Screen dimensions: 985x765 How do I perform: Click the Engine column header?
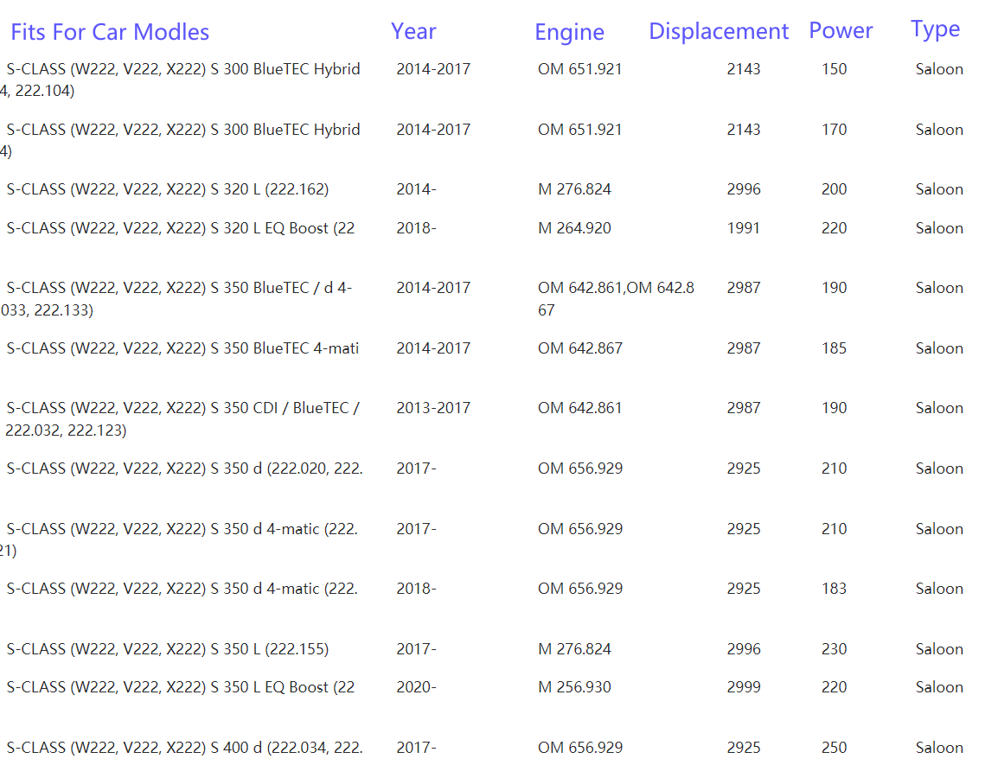569,33
